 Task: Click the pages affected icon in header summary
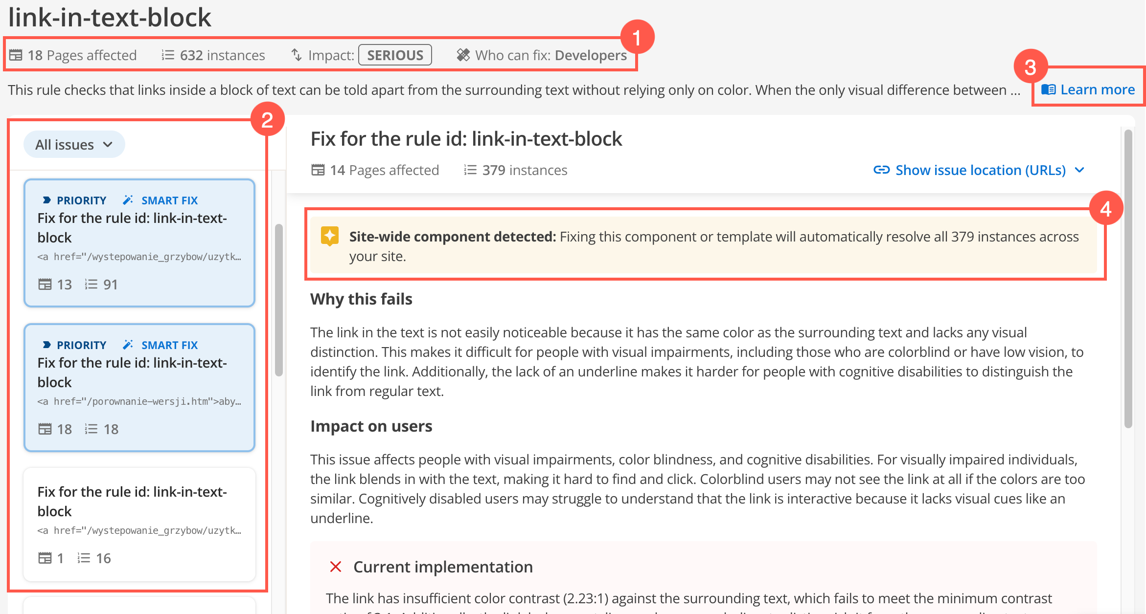pos(16,55)
